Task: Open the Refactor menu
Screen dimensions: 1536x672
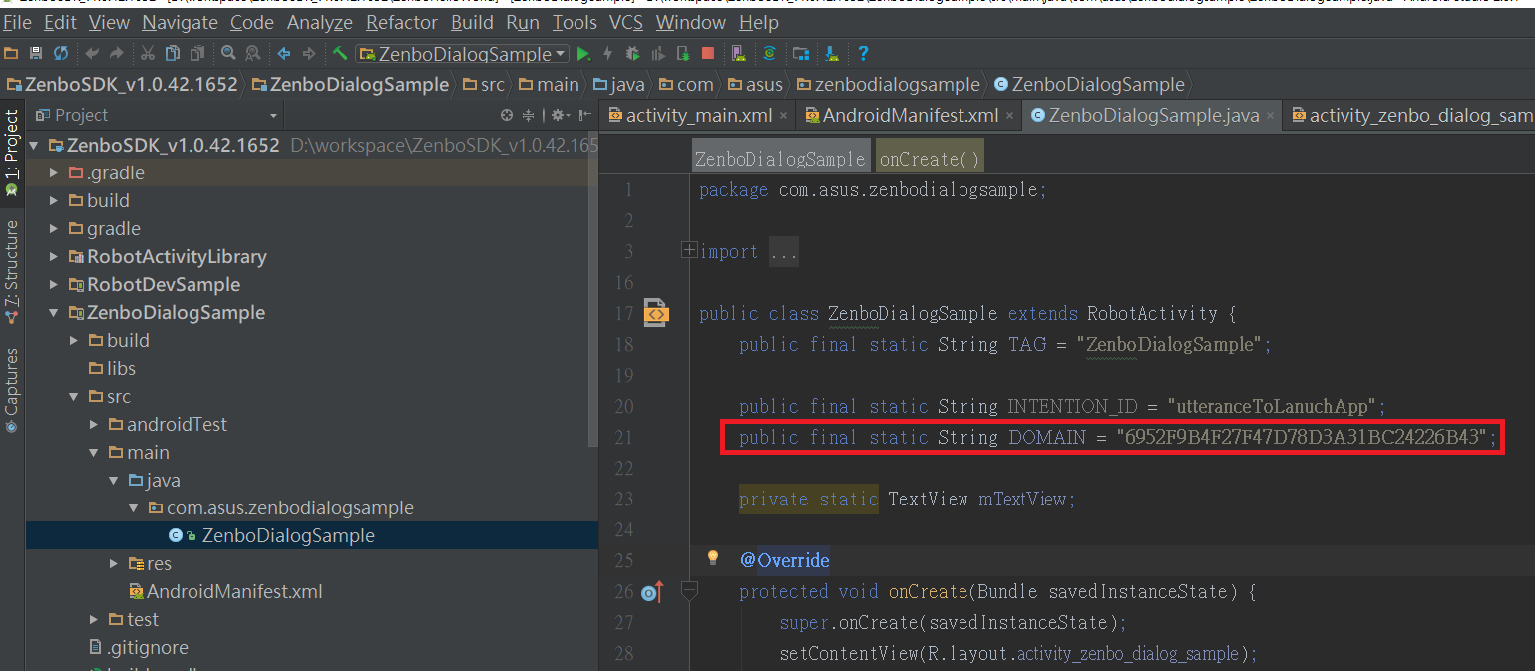Action: point(402,22)
